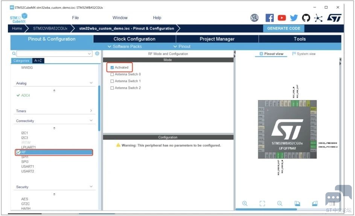Rotate the chip view clockwise icon

coord(297,203)
